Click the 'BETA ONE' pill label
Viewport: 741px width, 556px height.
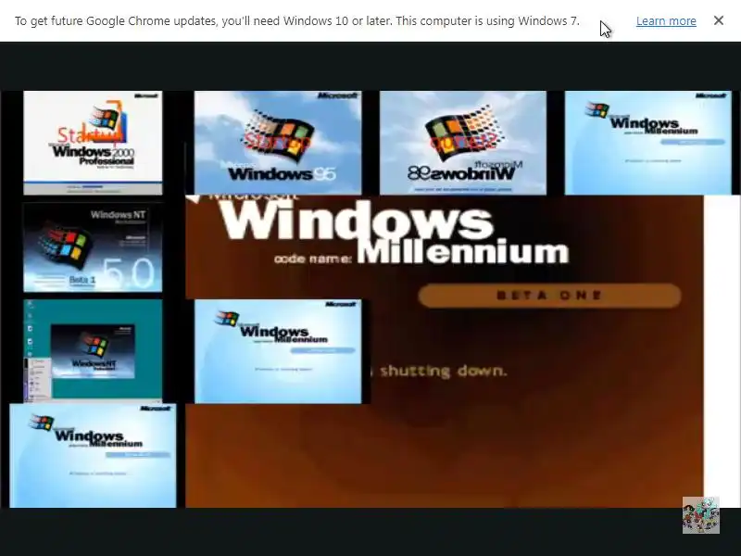[549, 296]
